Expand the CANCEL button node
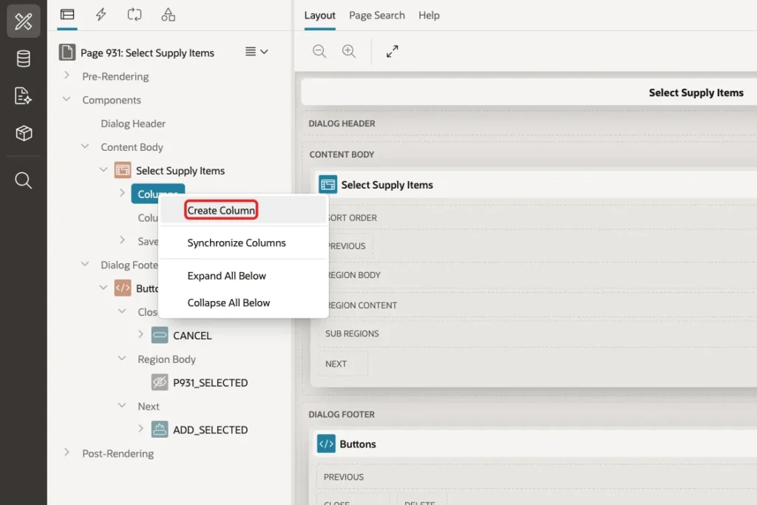The height and width of the screenshot is (505, 757). [140, 334]
